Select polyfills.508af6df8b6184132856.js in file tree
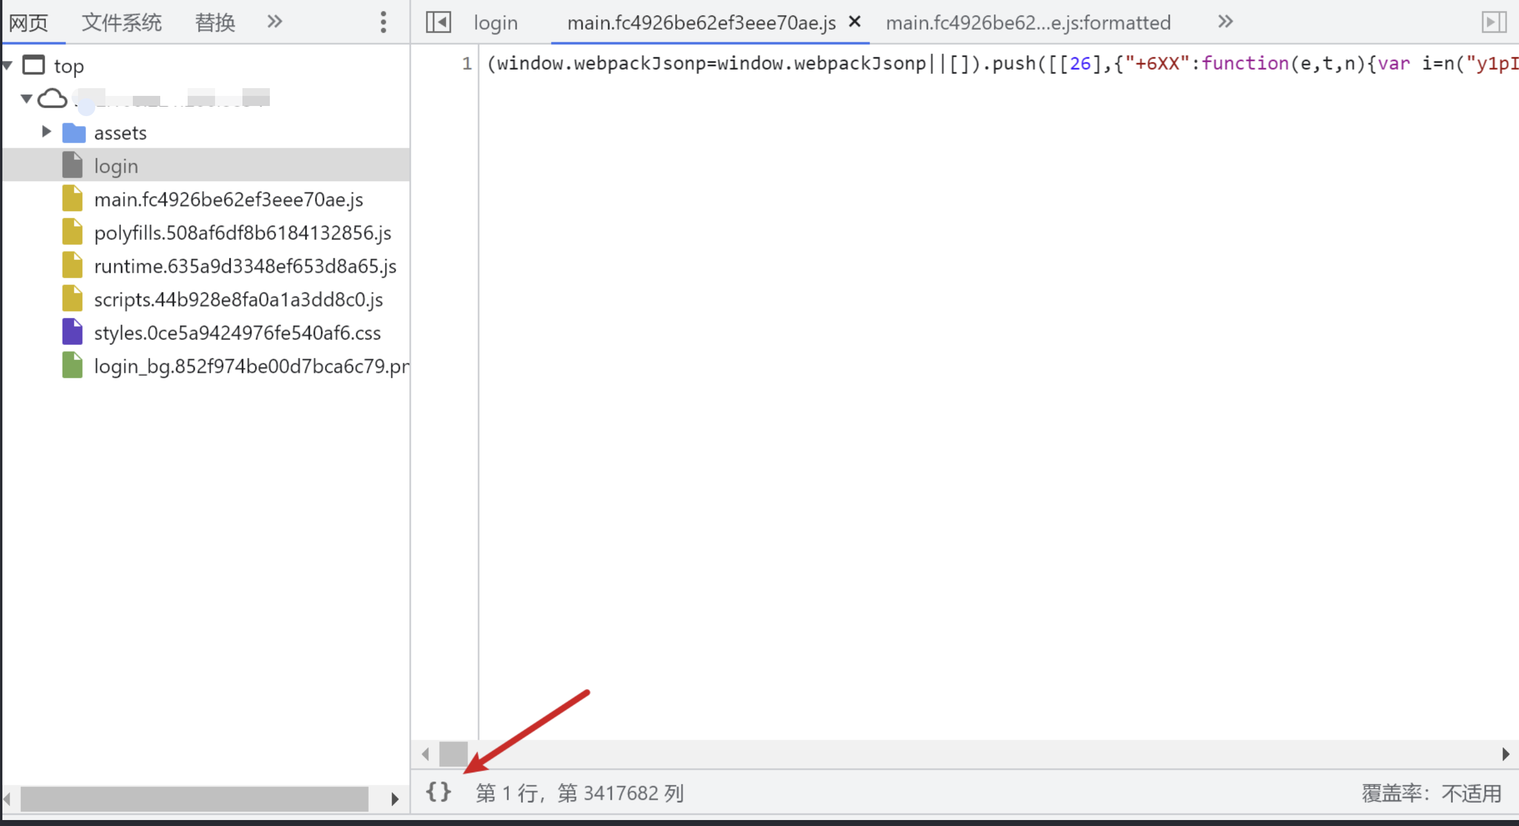Viewport: 1519px width, 826px height. click(x=242, y=233)
